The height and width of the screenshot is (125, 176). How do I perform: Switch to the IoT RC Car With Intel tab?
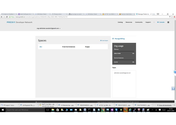pos(109,14)
